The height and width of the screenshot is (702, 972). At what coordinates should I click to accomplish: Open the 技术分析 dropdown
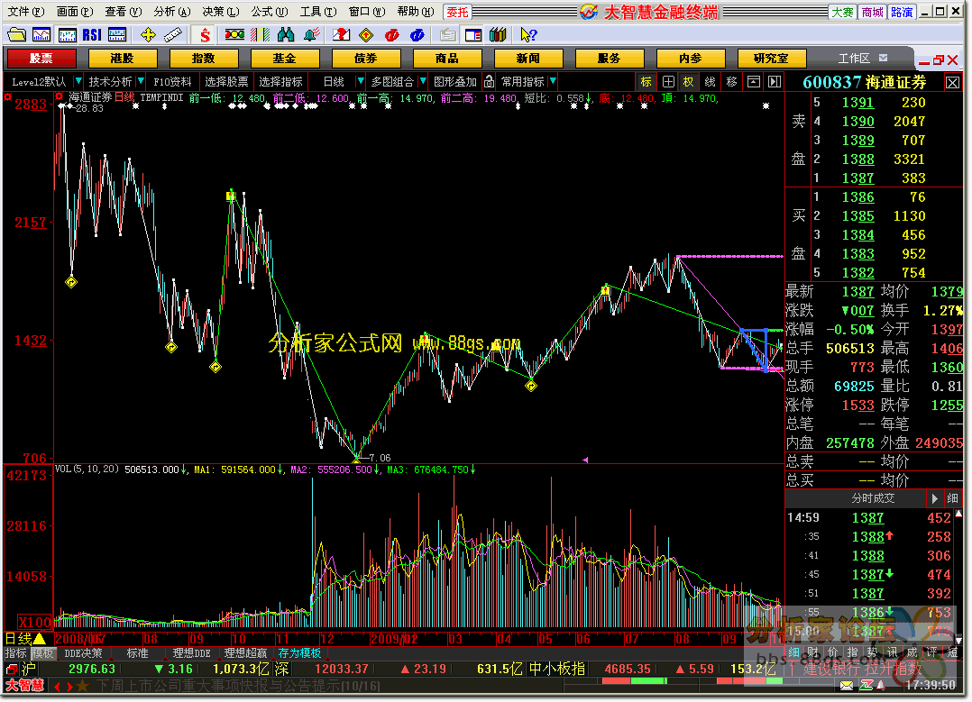[142, 81]
